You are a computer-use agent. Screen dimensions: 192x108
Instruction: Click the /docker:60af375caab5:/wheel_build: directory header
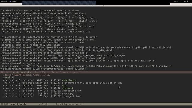point(27,75)
